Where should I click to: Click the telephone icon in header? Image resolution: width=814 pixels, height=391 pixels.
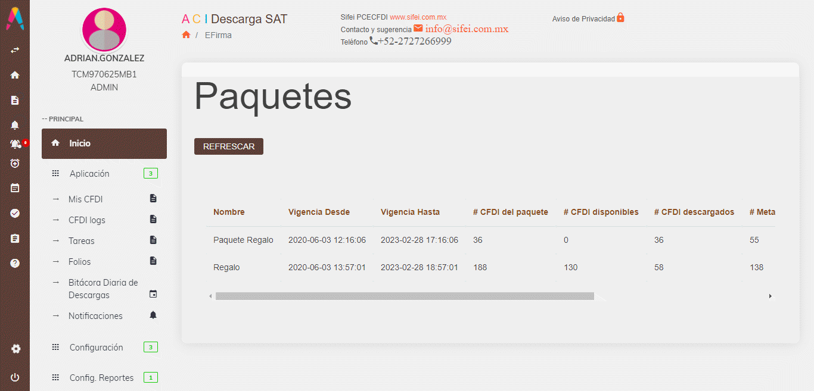pyautogui.click(x=374, y=40)
